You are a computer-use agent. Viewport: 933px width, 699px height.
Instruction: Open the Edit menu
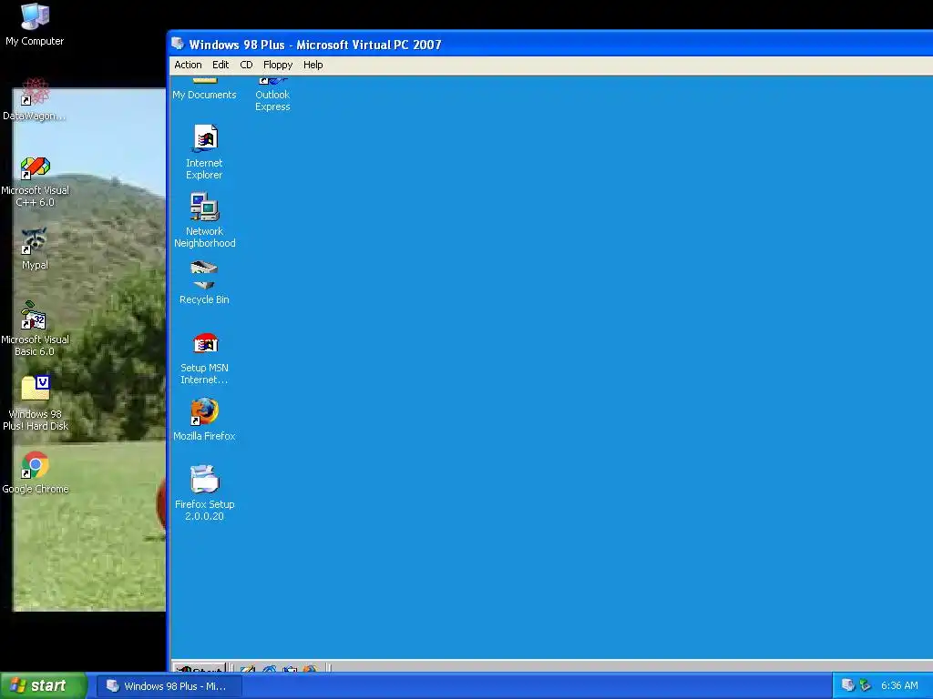click(x=220, y=65)
